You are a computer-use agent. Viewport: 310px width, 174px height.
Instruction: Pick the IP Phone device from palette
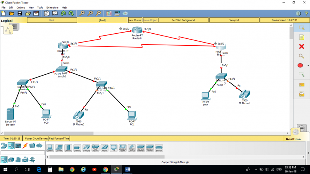(x=86, y=148)
